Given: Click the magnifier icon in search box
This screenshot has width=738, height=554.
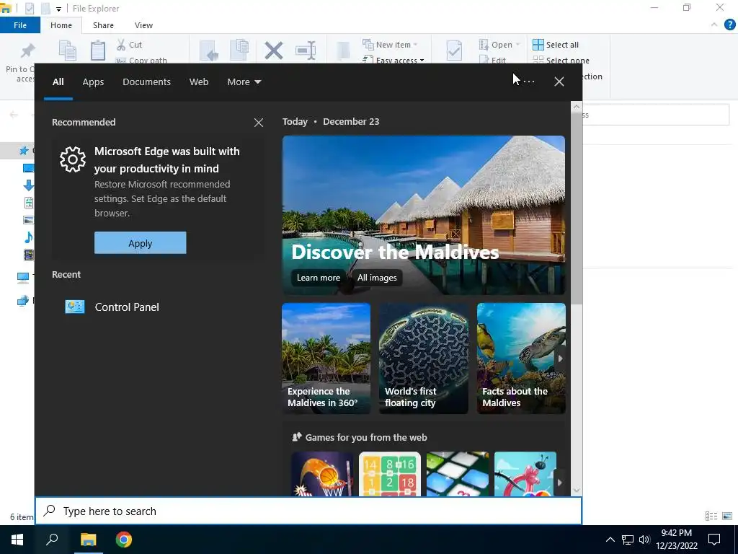Looking at the screenshot, I should point(50,511).
